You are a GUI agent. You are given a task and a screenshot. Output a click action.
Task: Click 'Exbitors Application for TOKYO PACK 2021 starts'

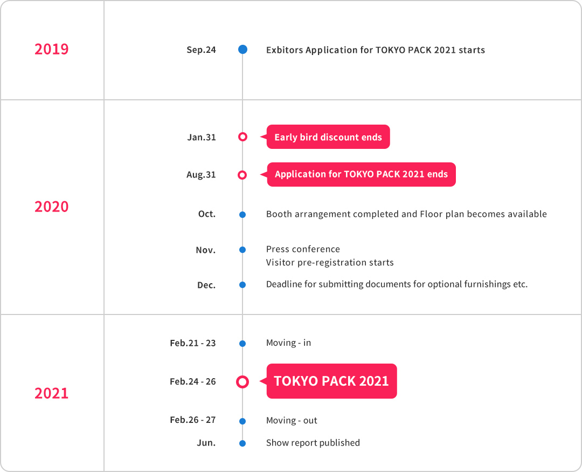click(376, 50)
